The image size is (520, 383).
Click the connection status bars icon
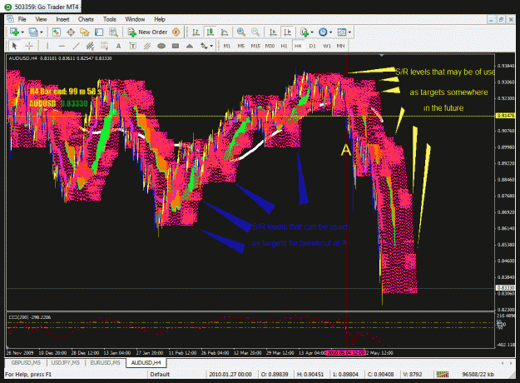[443, 375]
